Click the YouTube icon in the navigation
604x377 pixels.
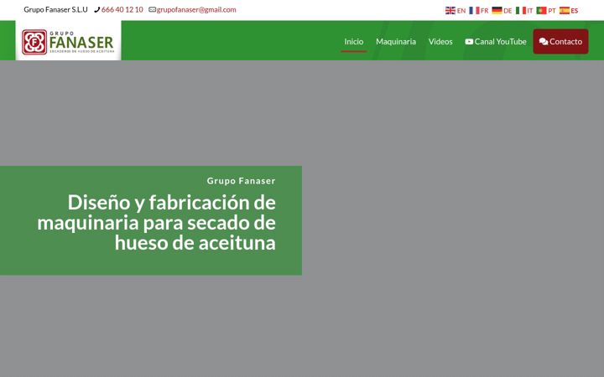click(x=469, y=42)
